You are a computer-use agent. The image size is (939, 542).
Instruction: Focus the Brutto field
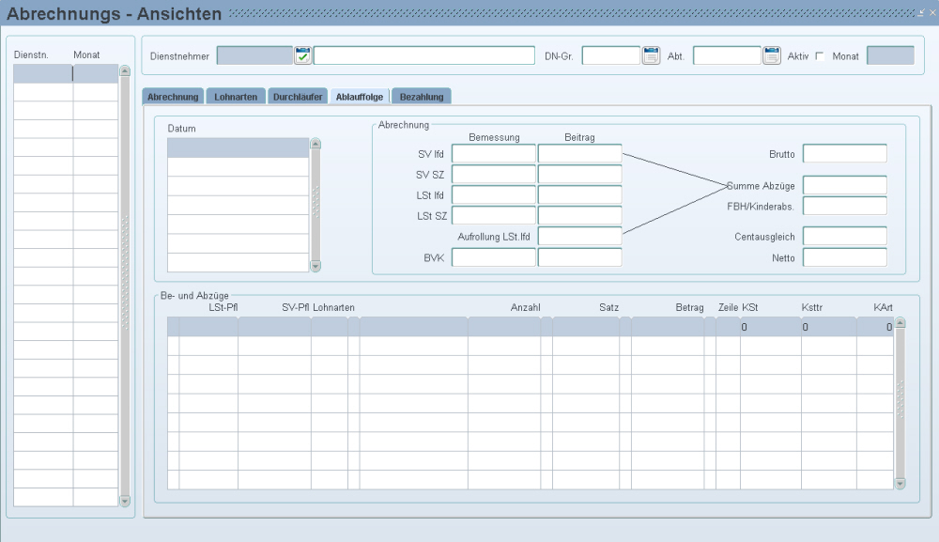click(844, 153)
